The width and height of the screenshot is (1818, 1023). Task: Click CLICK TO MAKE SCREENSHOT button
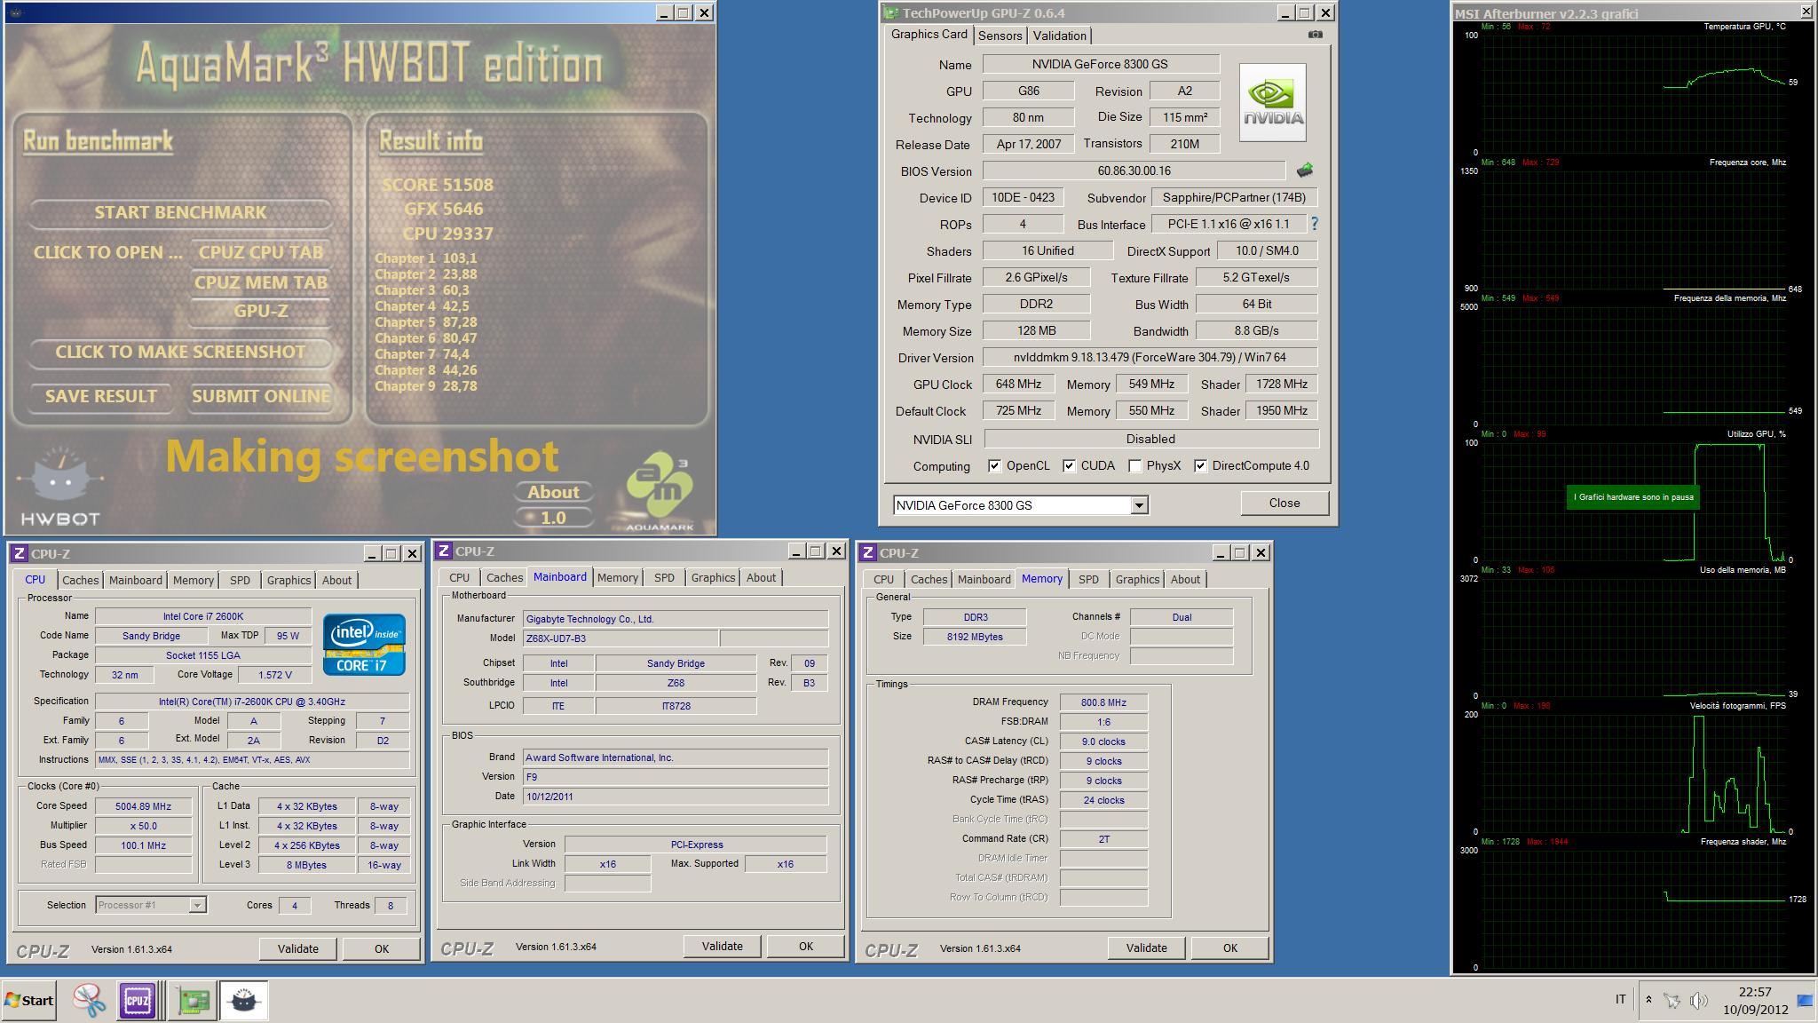180,352
